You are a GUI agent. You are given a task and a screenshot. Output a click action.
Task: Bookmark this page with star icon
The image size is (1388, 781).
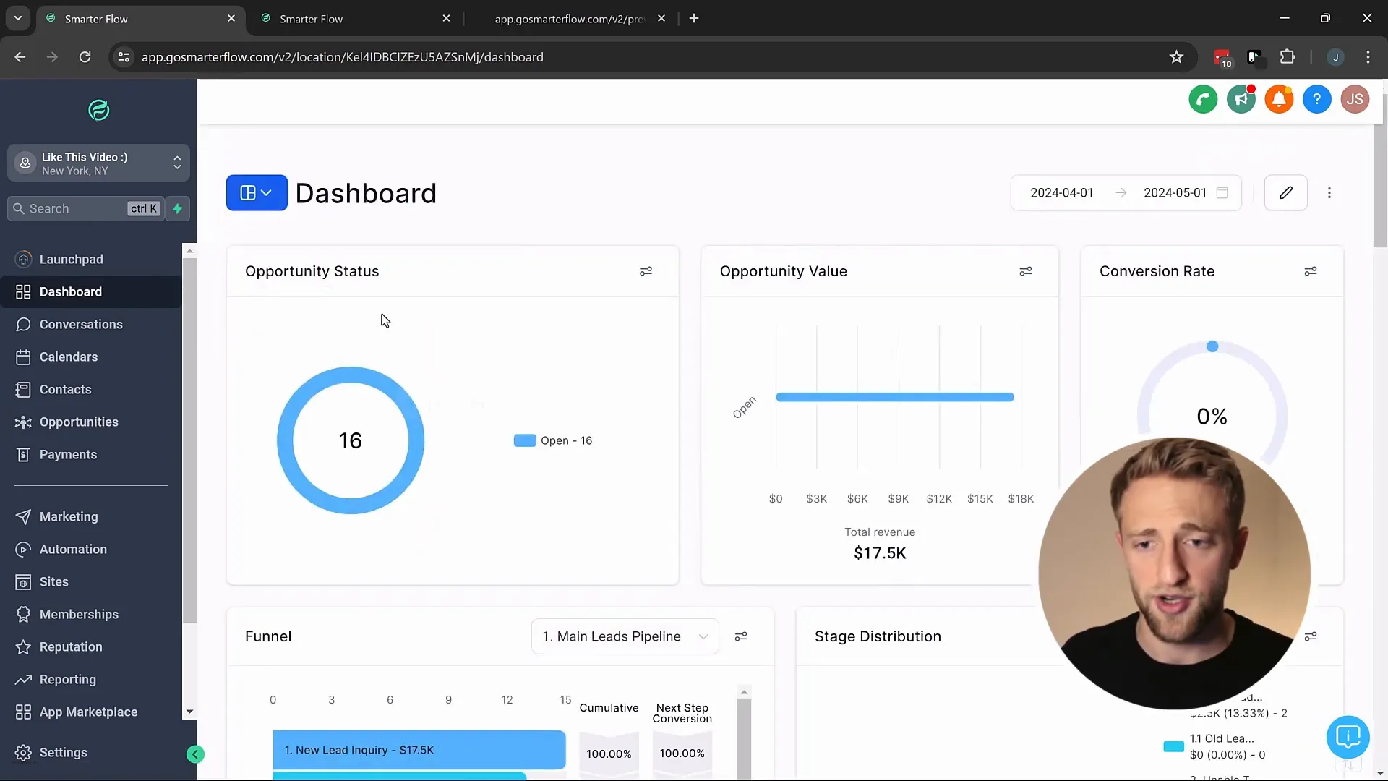1176,57
